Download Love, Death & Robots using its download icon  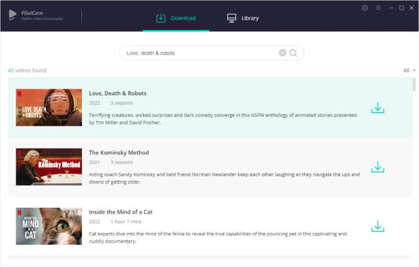[378, 108]
